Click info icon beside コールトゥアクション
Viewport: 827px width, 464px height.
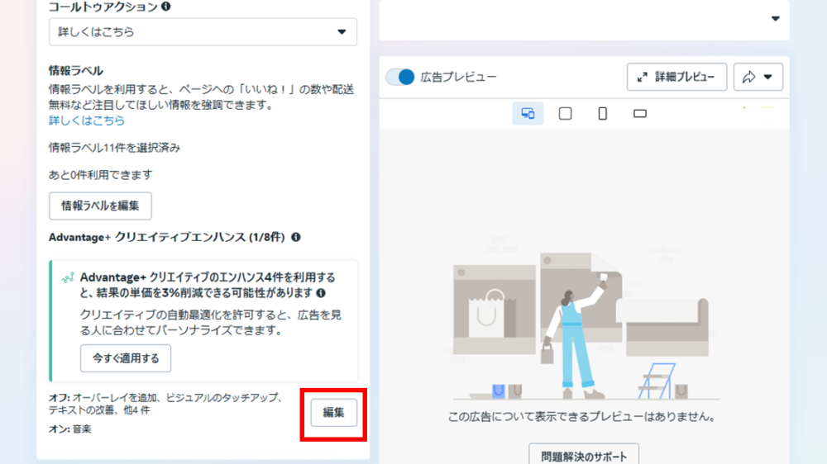165,7
